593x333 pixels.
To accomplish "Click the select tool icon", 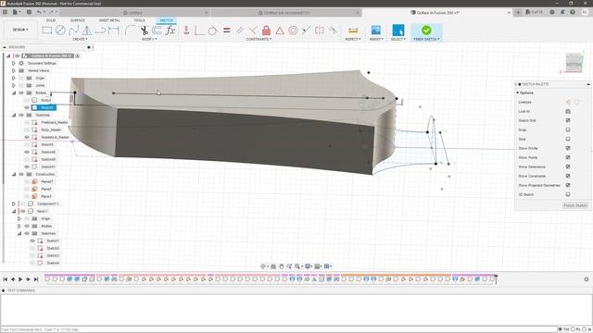I will point(397,31).
